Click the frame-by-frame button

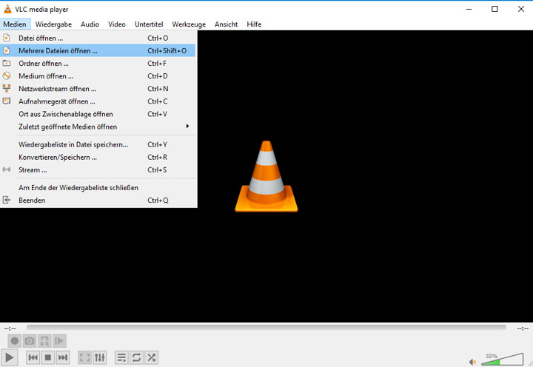pyautogui.click(x=59, y=340)
